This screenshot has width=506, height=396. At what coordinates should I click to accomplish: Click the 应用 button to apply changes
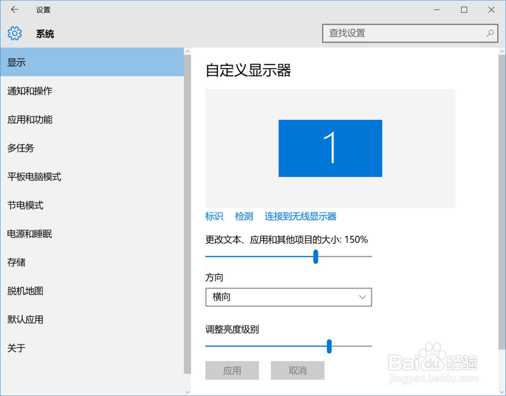232,370
